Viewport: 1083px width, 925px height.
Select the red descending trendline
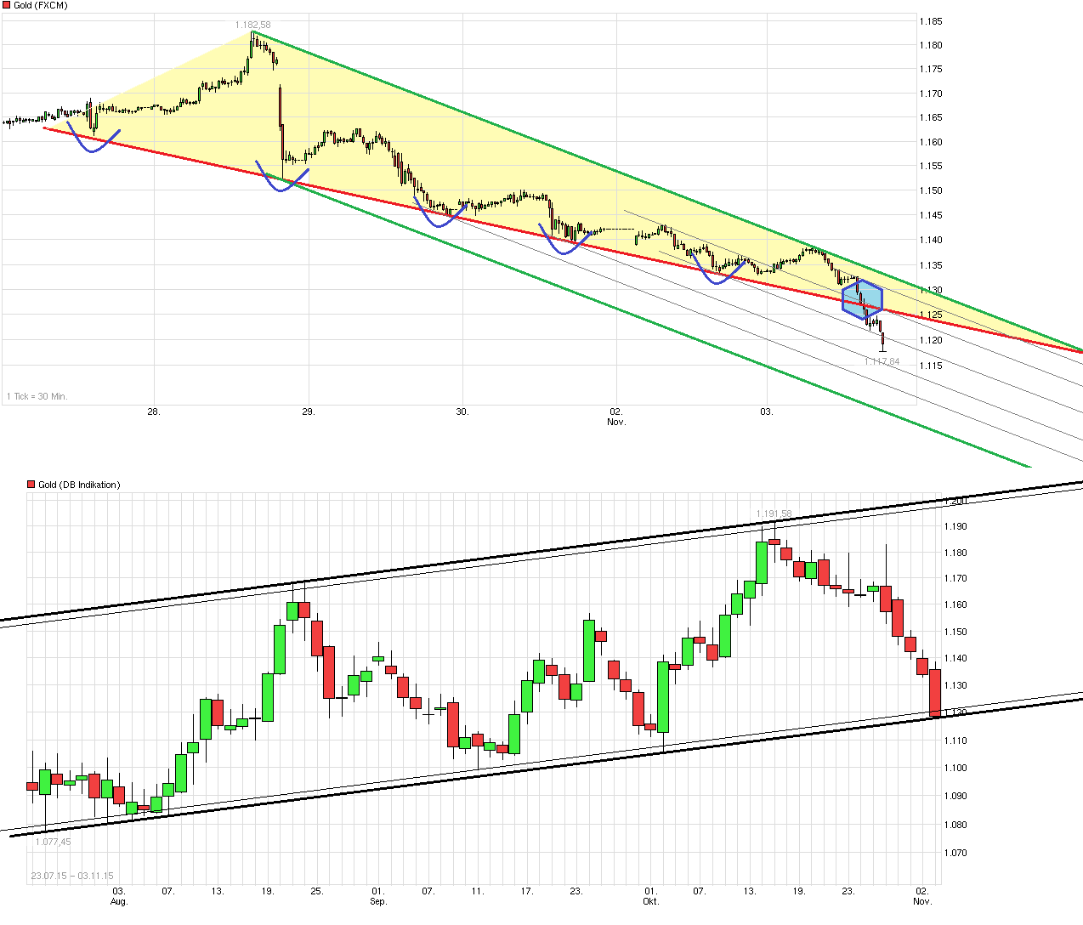510,228
